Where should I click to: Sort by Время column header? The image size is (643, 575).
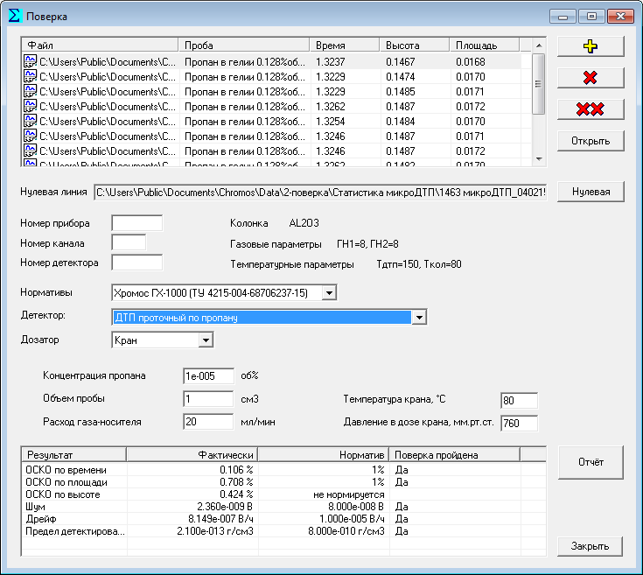tap(345, 45)
